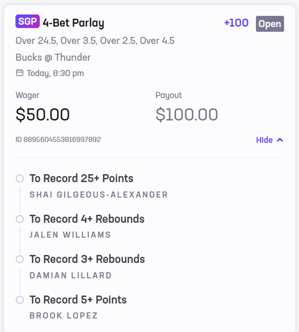The height and width of the screenshot is (332, 299).
Task: Click the bet ID number
Action: [x=58, y=140]
